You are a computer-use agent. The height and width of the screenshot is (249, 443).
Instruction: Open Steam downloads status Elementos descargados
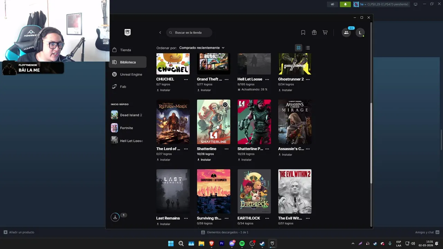225,232
